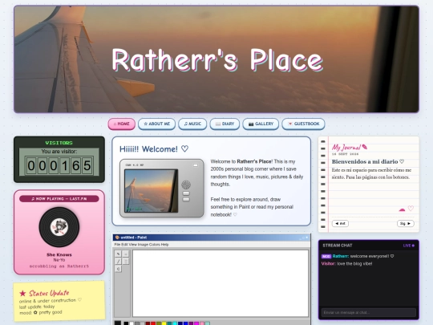
Task: Click the pencil icon beside My Journal
Action: (365, 147)
